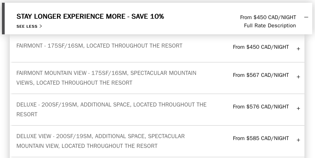This screenshot has height=158, width=315.
Task: Open Deluxe View spectacular mountain view listing
Action: pos(100,141)
